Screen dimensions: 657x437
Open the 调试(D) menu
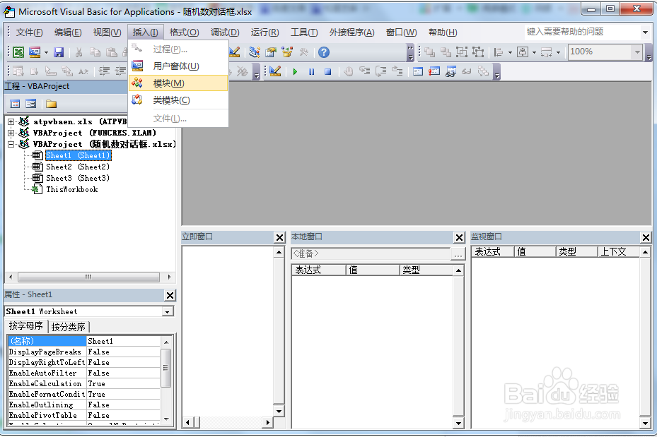tap(225, 32)
